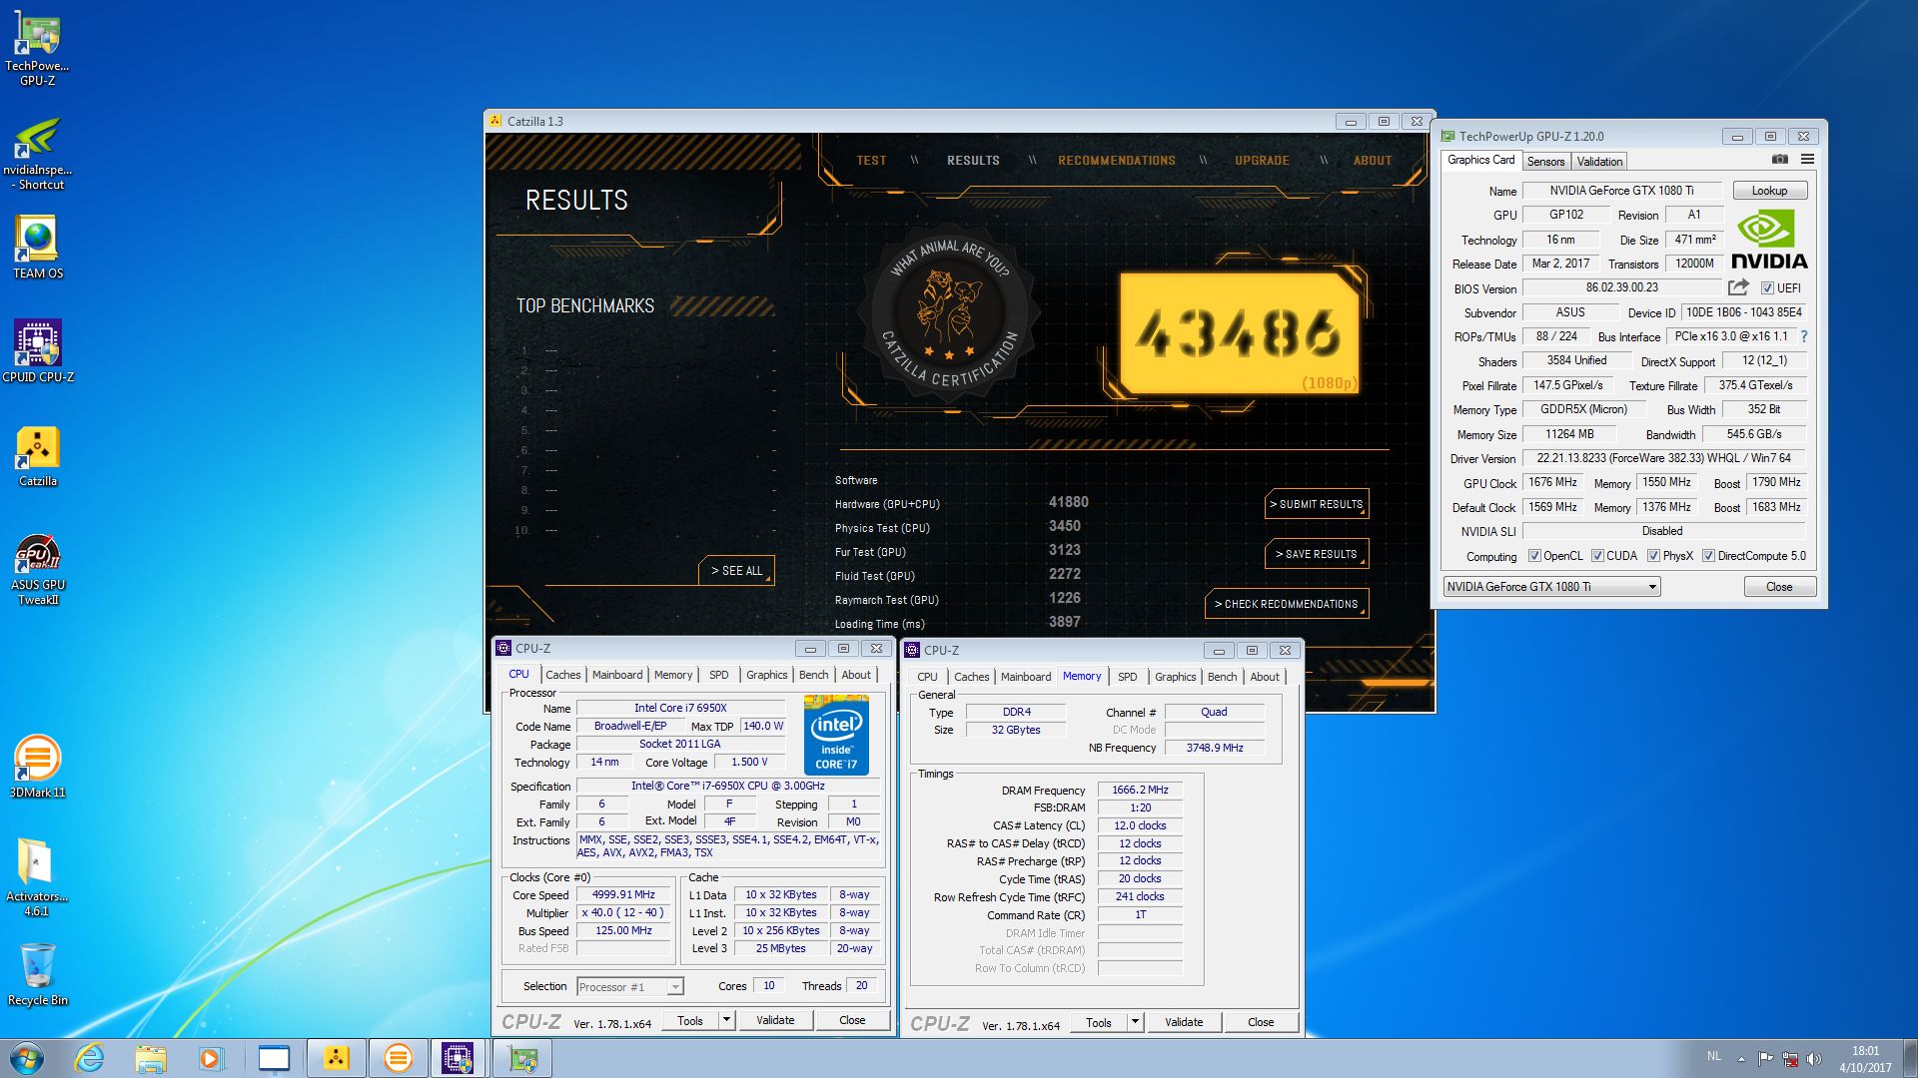Toggle the UEFI checkbox in GPU-Z
Screen dimensions: 1918x1078
[1767, 288]
